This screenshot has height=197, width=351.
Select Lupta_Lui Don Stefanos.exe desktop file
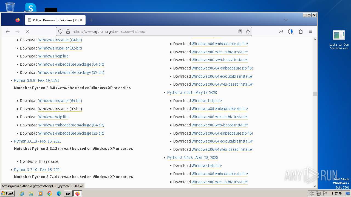coord(339,40)
